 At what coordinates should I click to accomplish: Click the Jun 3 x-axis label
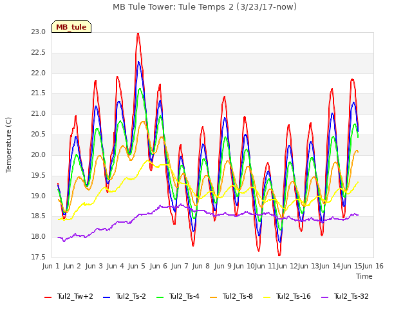click(x=94, y=266)
